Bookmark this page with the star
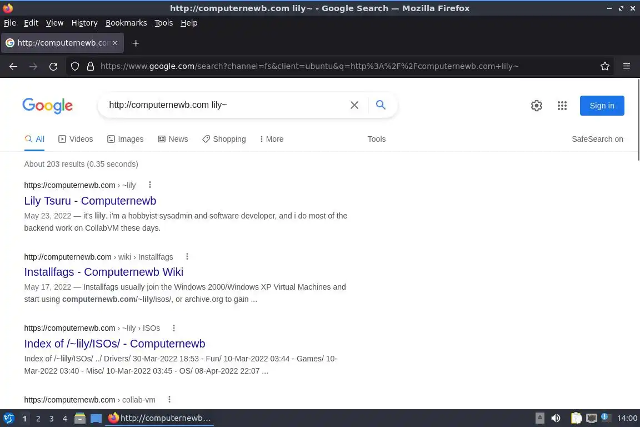 click(605, 66)
